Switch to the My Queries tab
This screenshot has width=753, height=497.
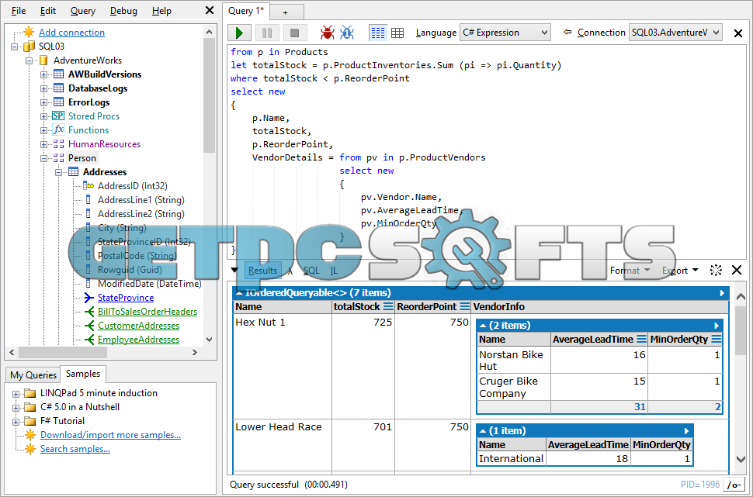(x=33, y=375)
